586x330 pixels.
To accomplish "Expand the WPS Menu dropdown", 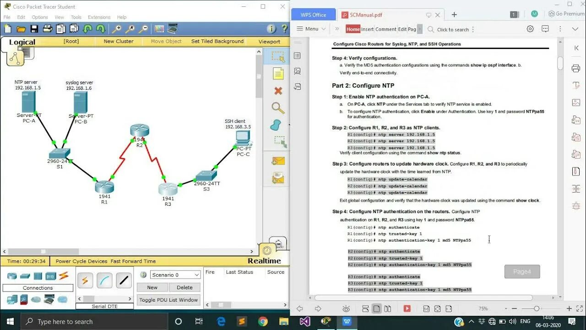I will [x=311, y=29].
